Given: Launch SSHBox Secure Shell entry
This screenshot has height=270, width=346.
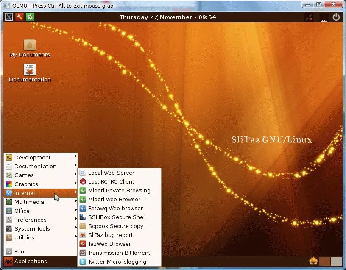Looking at the screenshot, I should click(x=120, y=217).
